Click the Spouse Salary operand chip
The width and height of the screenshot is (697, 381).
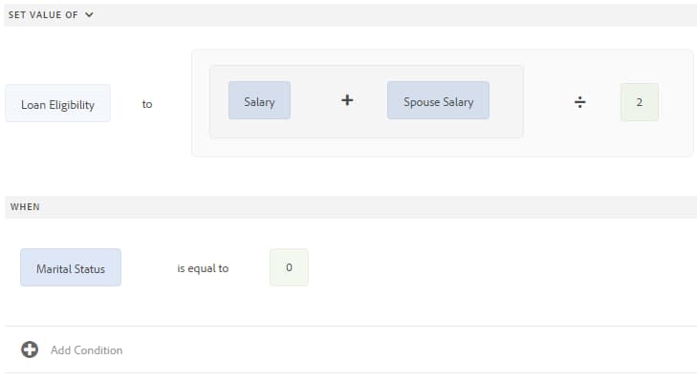point(438,100)
